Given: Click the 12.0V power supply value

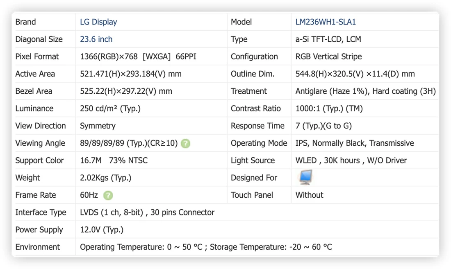Looking at the screenshot, I should (102, 230).
